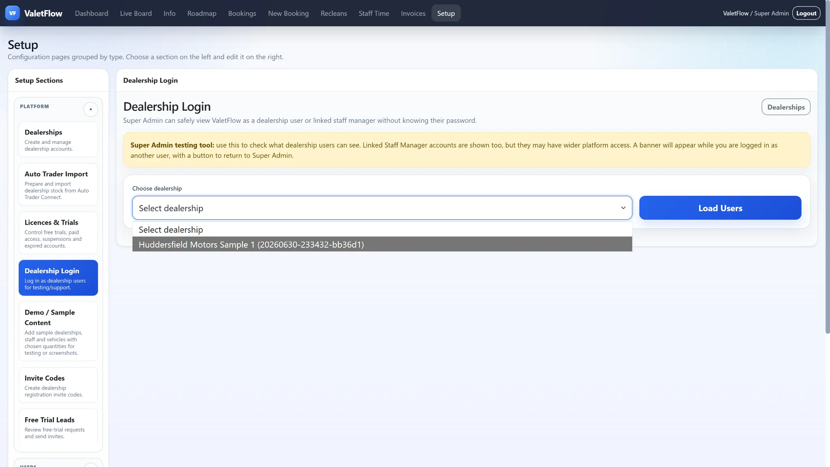Select the Setup nav tab
The height and width of the screenshot is (467, 830).
point(446,13)
